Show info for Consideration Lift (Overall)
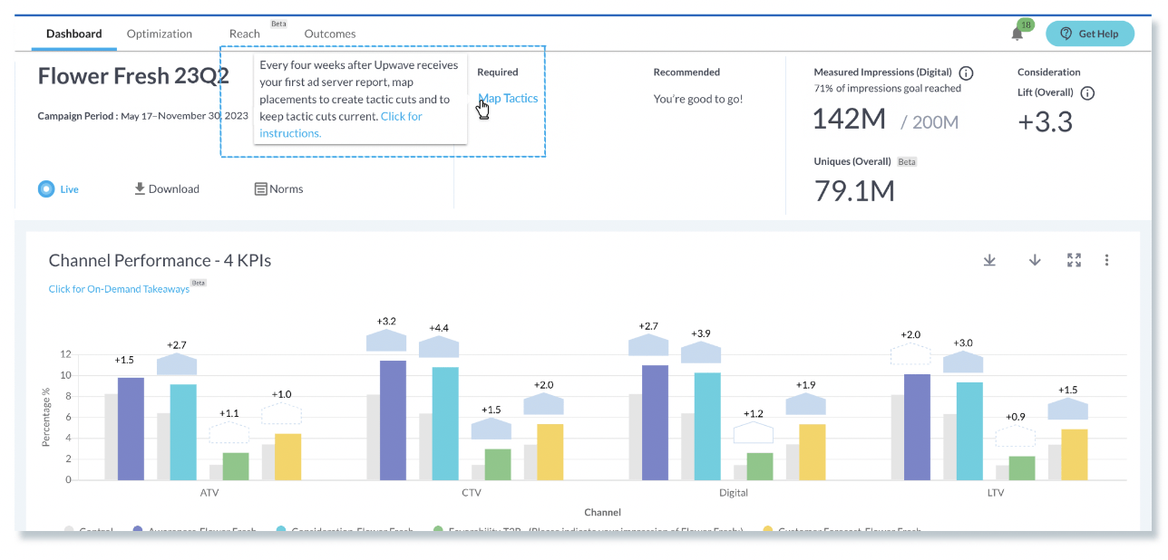Screen dimensions: 1168x560 coord(1088,92)
